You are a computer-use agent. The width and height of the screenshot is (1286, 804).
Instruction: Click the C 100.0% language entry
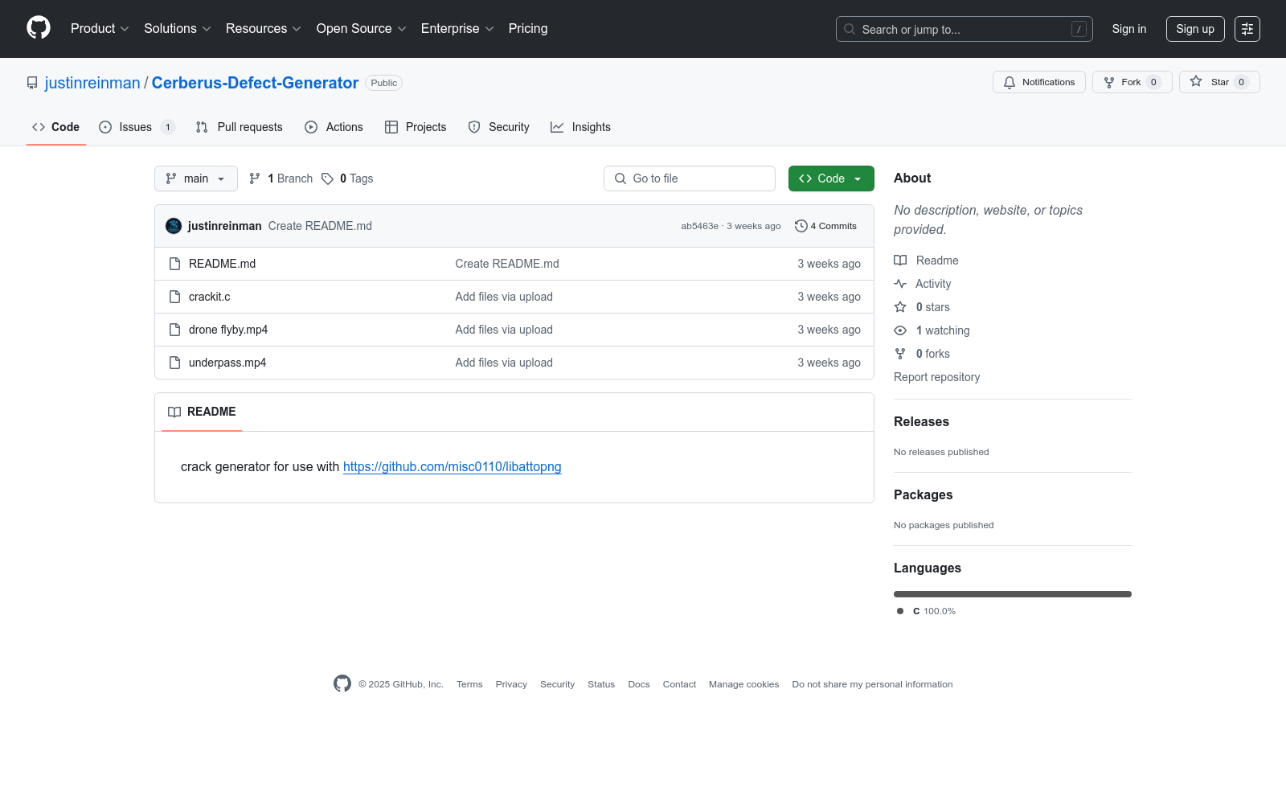(926, 611)
